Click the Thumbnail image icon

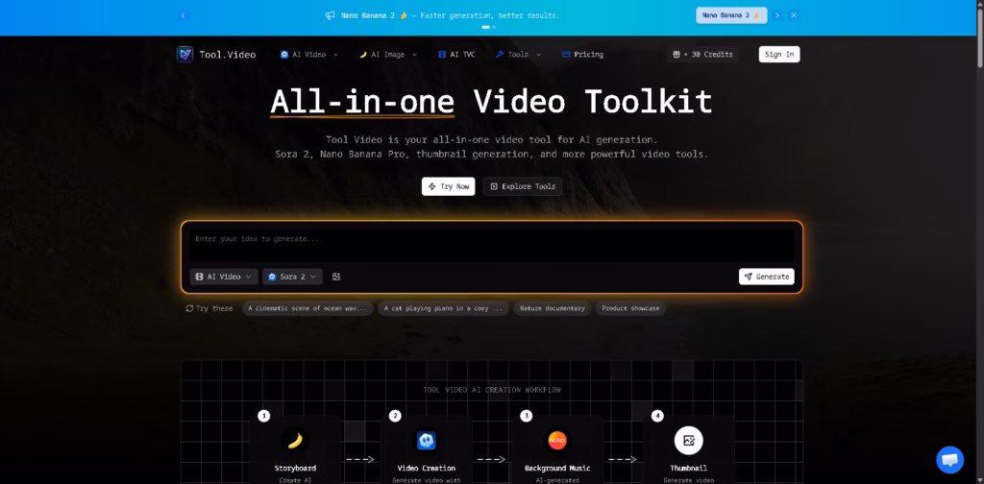(x=688, y=442)
